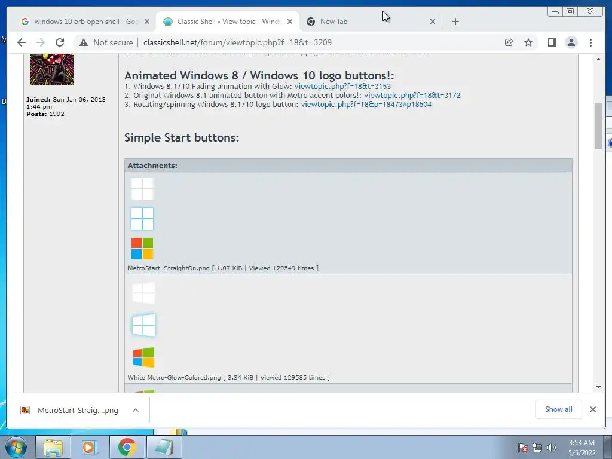Screen dimensions: 612x459
Task: Click the Attachments header label
Action: 152,166
